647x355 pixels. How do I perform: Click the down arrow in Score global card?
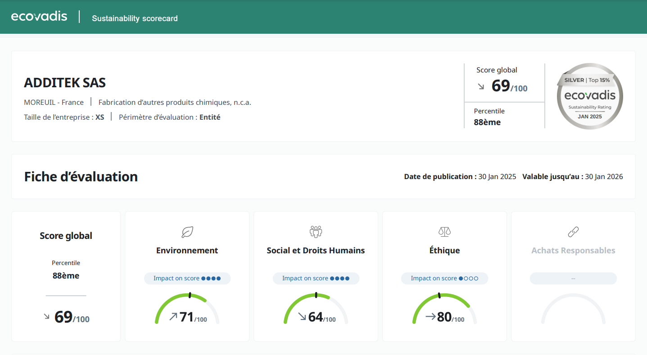pos(46,317)
